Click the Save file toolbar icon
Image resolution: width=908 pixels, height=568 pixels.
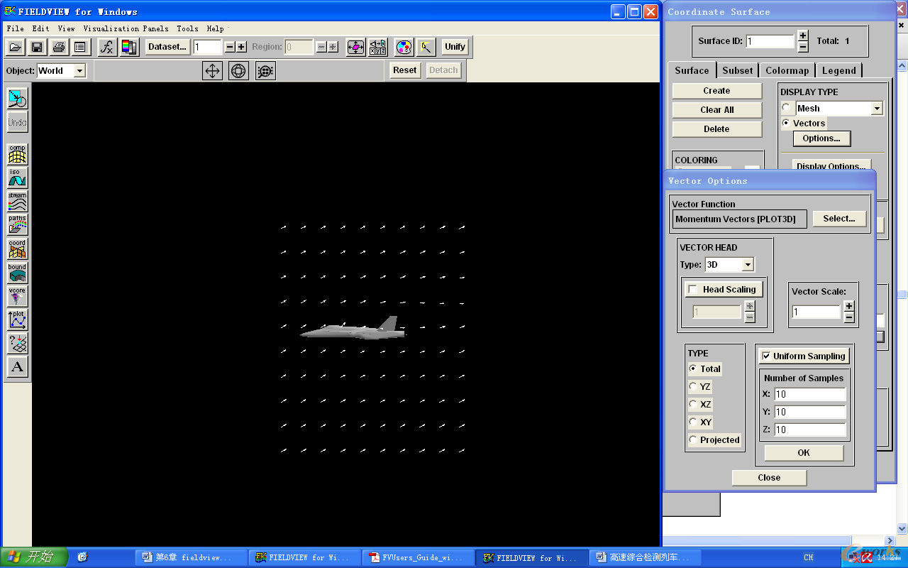click(x=36, y=47)
